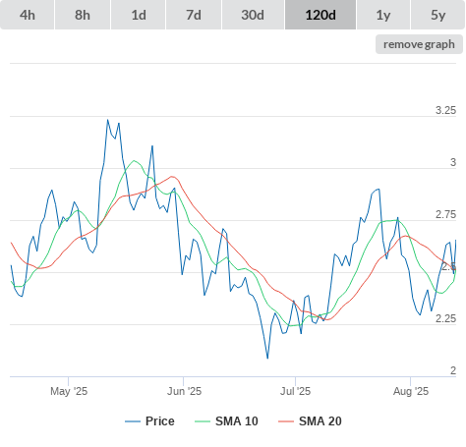
Task: Switch chart to 1y range
Action: (383, 15)
